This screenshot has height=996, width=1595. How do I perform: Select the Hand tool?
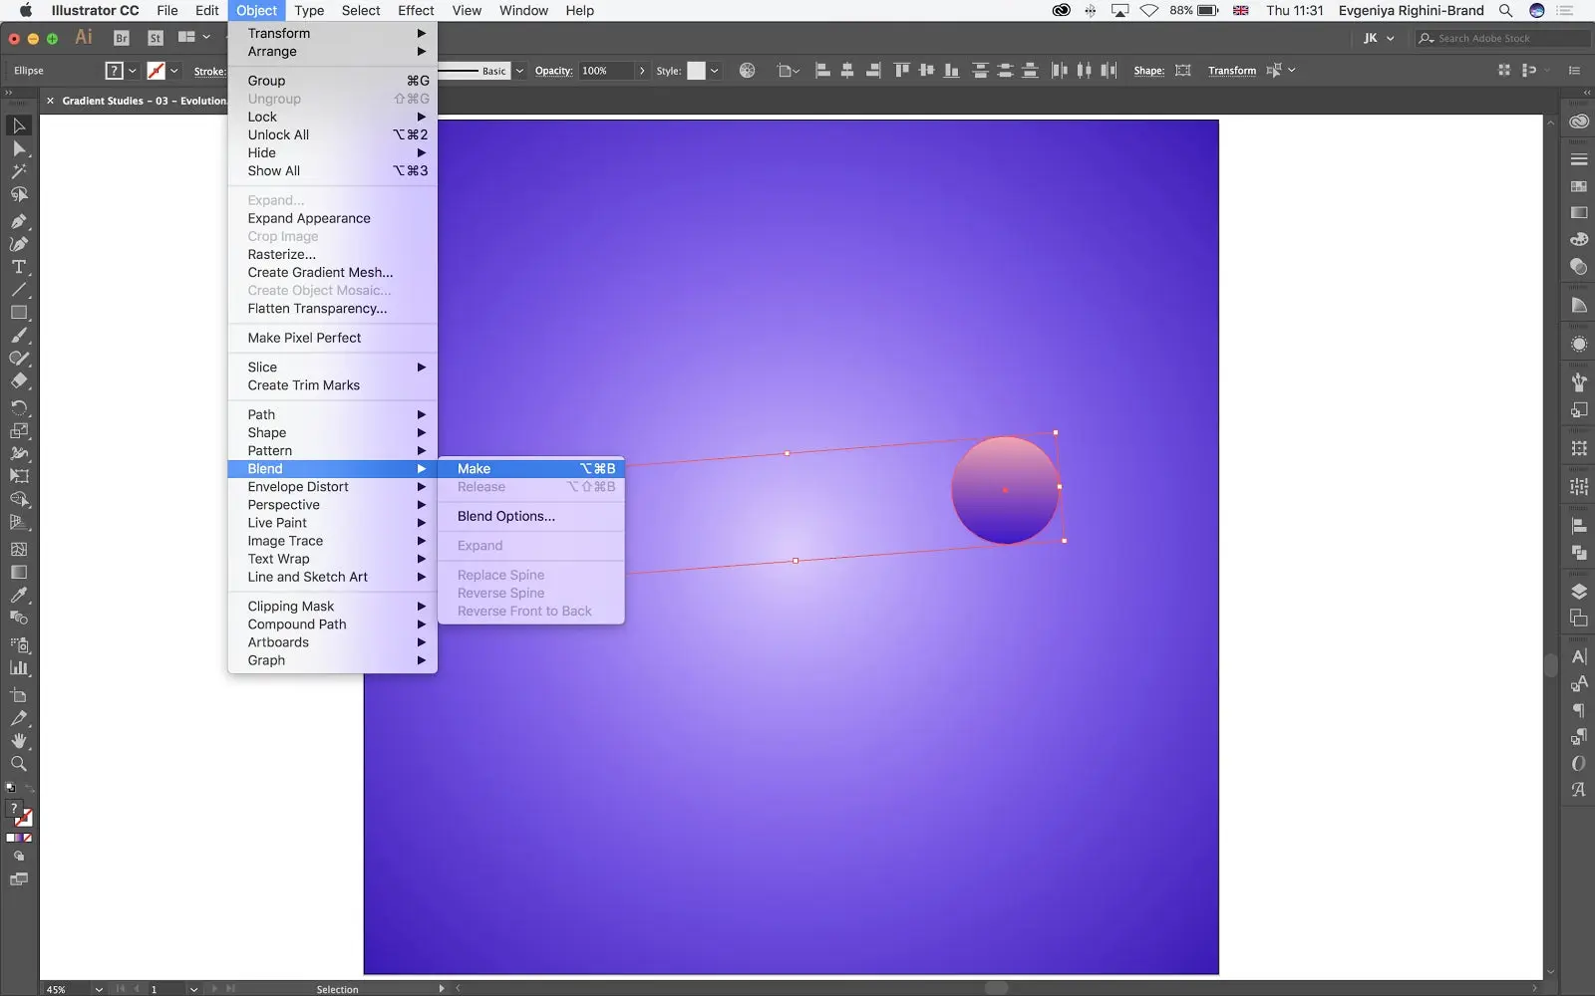pyautogui.click(x=18, y=739)
